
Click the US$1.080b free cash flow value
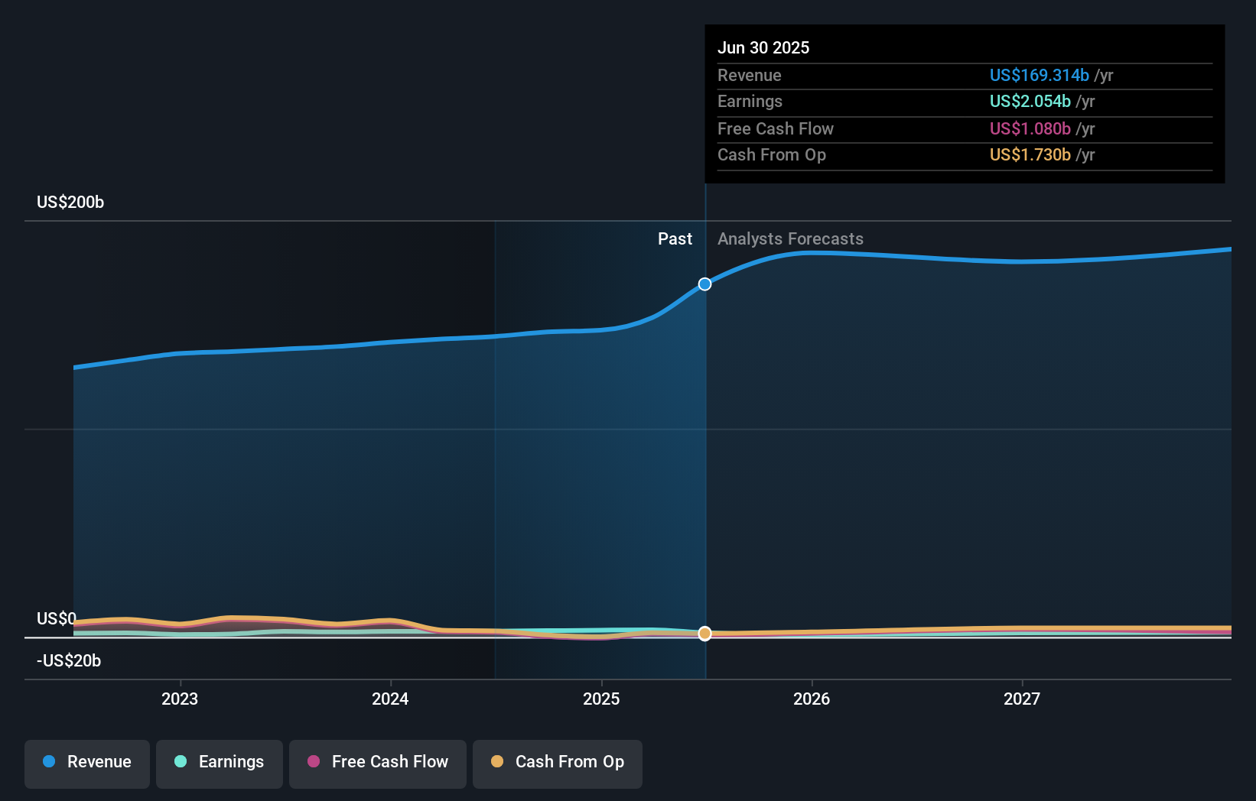click(x=1030, y=128)
